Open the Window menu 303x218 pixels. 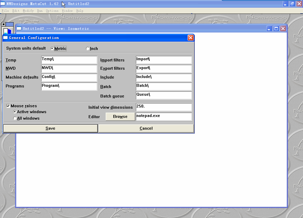[67, 11]
